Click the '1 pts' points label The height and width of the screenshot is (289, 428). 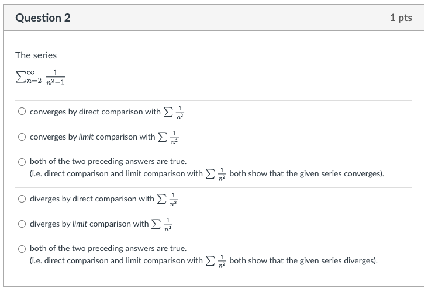[x=401, y=18]
